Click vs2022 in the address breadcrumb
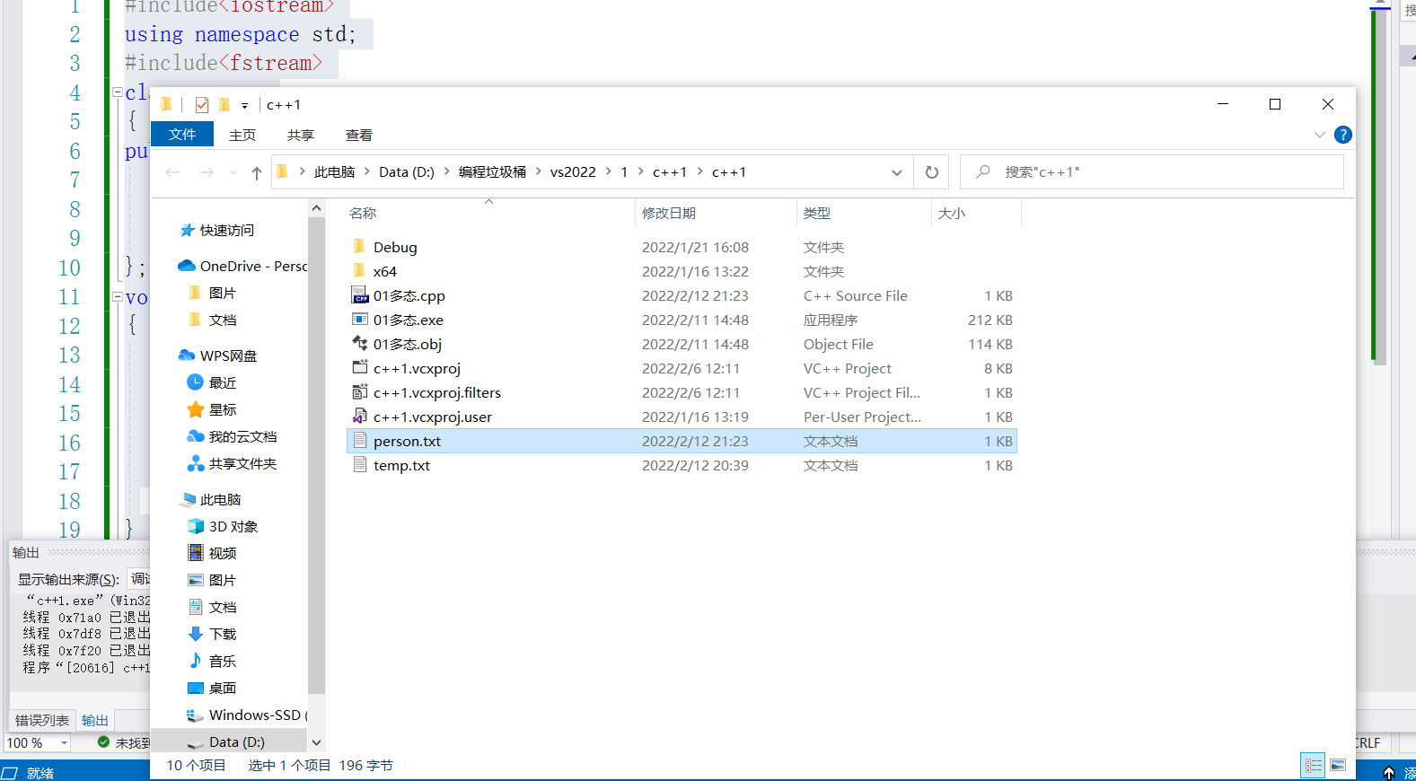The height and width of the screenshot is (781, 1416). 573,172
